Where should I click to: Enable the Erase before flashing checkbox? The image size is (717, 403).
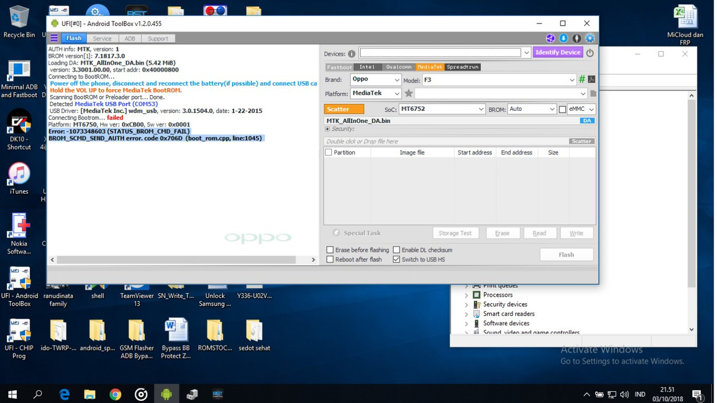tap(330, 250)
